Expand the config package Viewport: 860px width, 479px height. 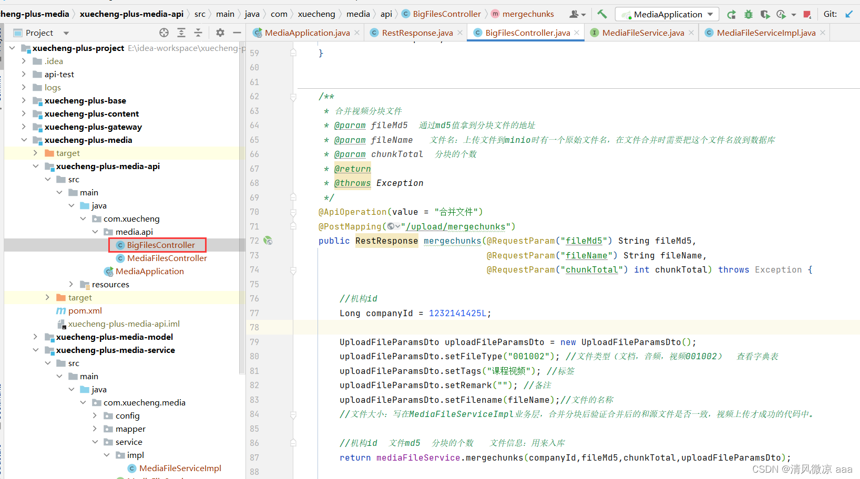pyautogui.click(x=95, y=415)
